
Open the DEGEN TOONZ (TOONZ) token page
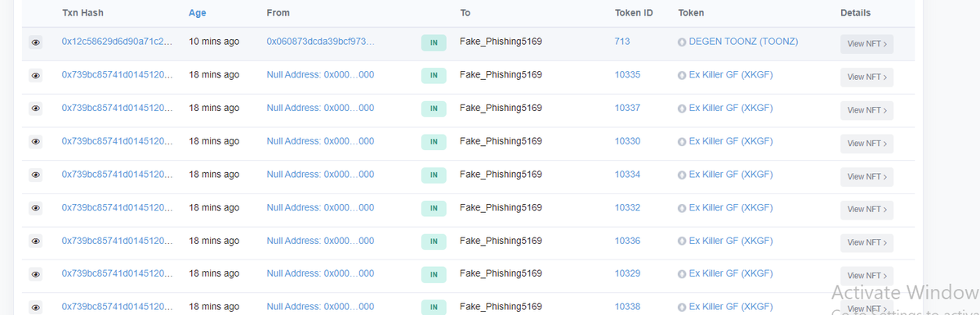(743, 41)
